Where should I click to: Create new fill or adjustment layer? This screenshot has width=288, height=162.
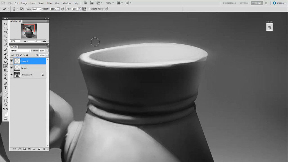click(29, 149)
